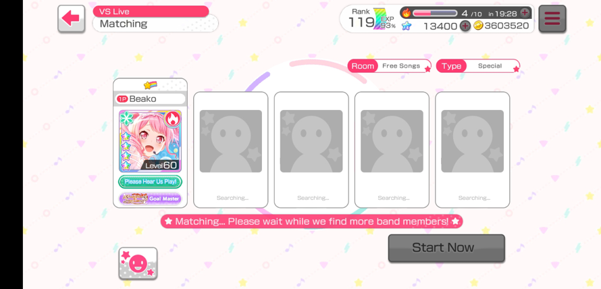The height and width of the screenshot is (289, 601).
Task: Tap the live boost gauge bar
Action: (435, 13)
